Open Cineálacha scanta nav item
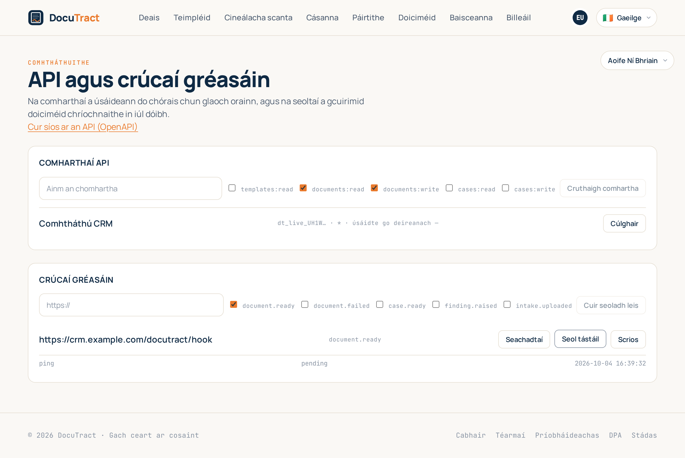This screenshot has width=685, height=458. pyautogui.click(x=258, y=18)
